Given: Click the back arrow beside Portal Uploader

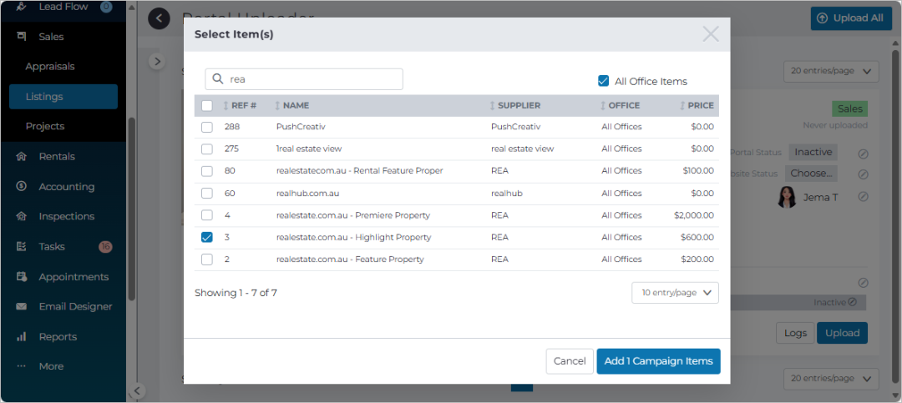Looking at the screenshot, I should (159, 19).
